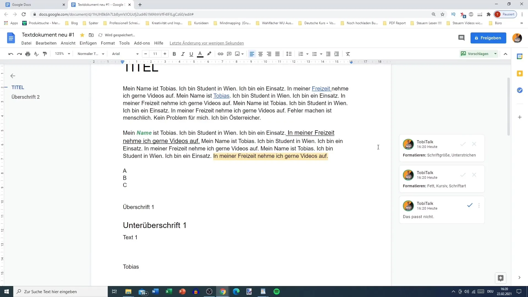Select the Italic formatting icon
Image resolution: width=528 pixels, height=297 pixels.
pos(183,54)
